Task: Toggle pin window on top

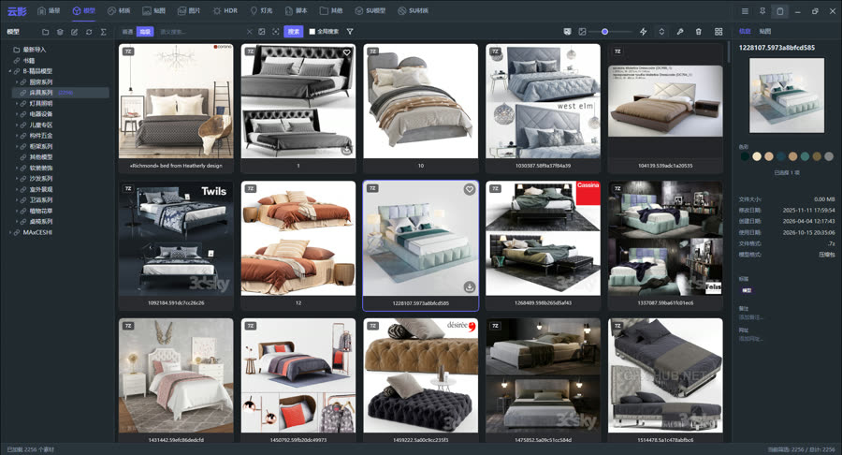Action: [762, 10]
